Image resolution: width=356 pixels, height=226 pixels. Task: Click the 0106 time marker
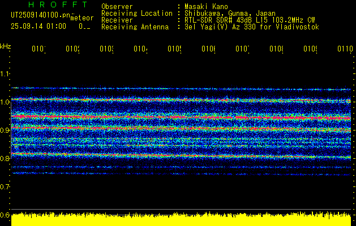[208, 49]
